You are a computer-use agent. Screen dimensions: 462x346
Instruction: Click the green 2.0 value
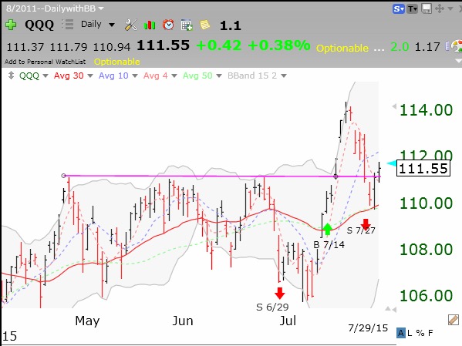[400, 47]
